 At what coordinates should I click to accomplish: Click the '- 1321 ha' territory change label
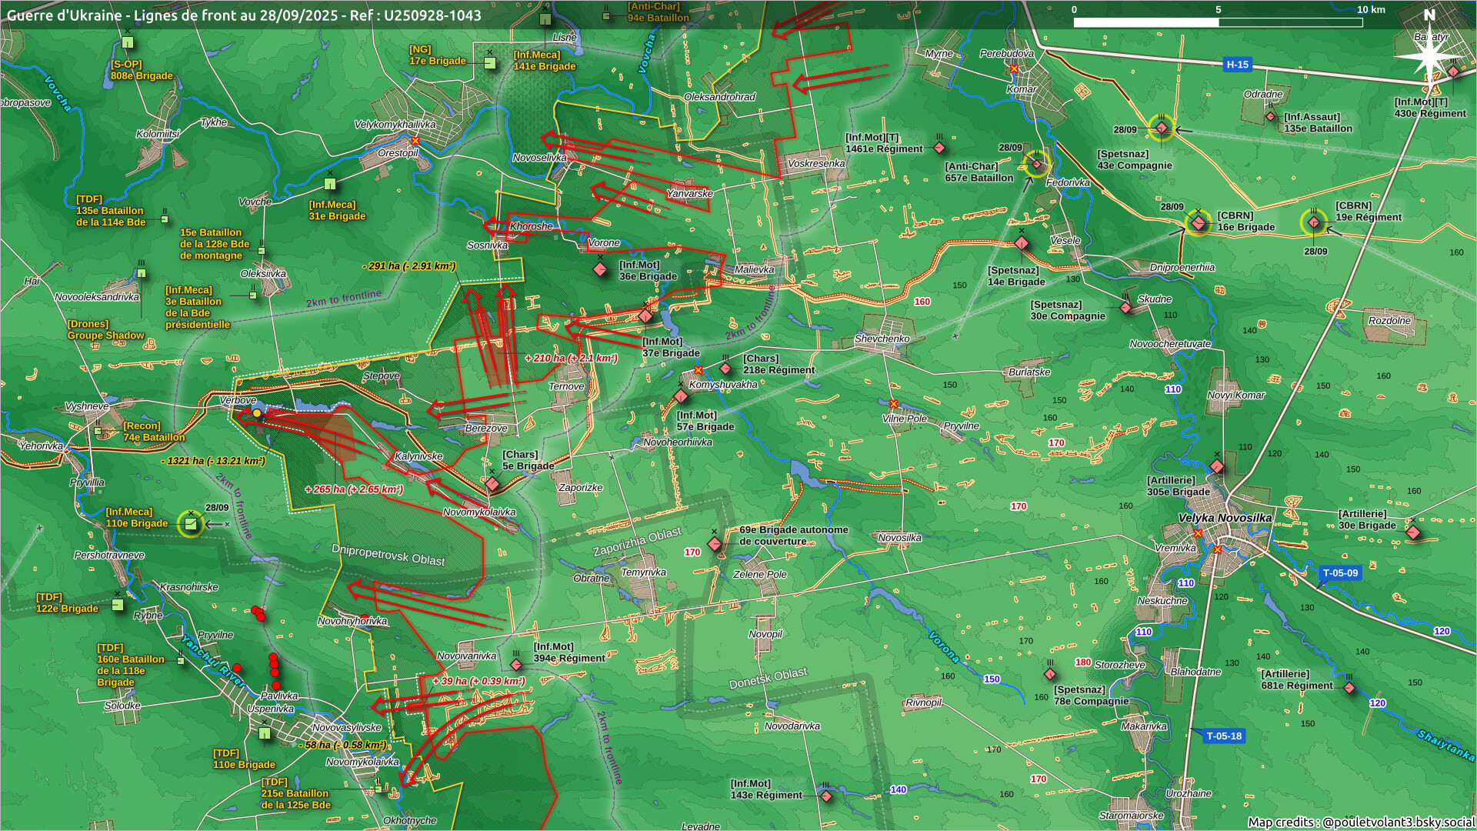click(213, 461)
